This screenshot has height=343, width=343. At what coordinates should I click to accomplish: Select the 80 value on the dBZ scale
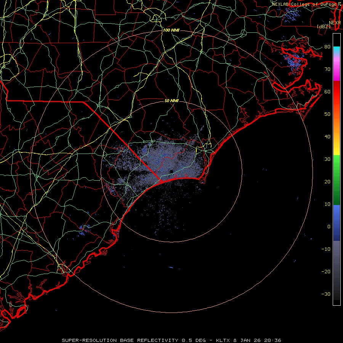coord(327,46)
